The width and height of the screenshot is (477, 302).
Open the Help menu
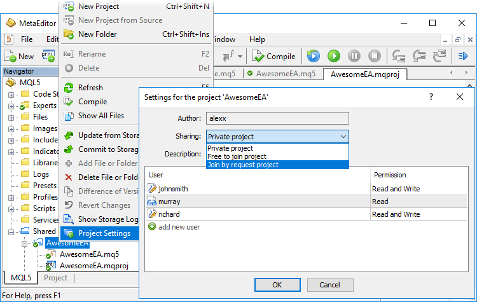click(x=257, y=39)
